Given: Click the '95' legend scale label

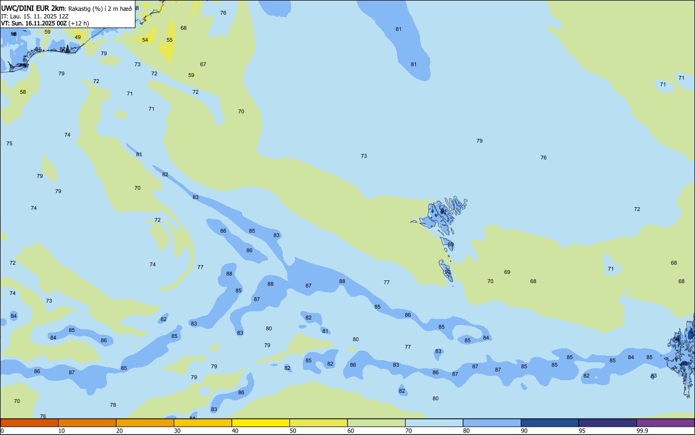Looking at the screenshot, I should 582,431.
